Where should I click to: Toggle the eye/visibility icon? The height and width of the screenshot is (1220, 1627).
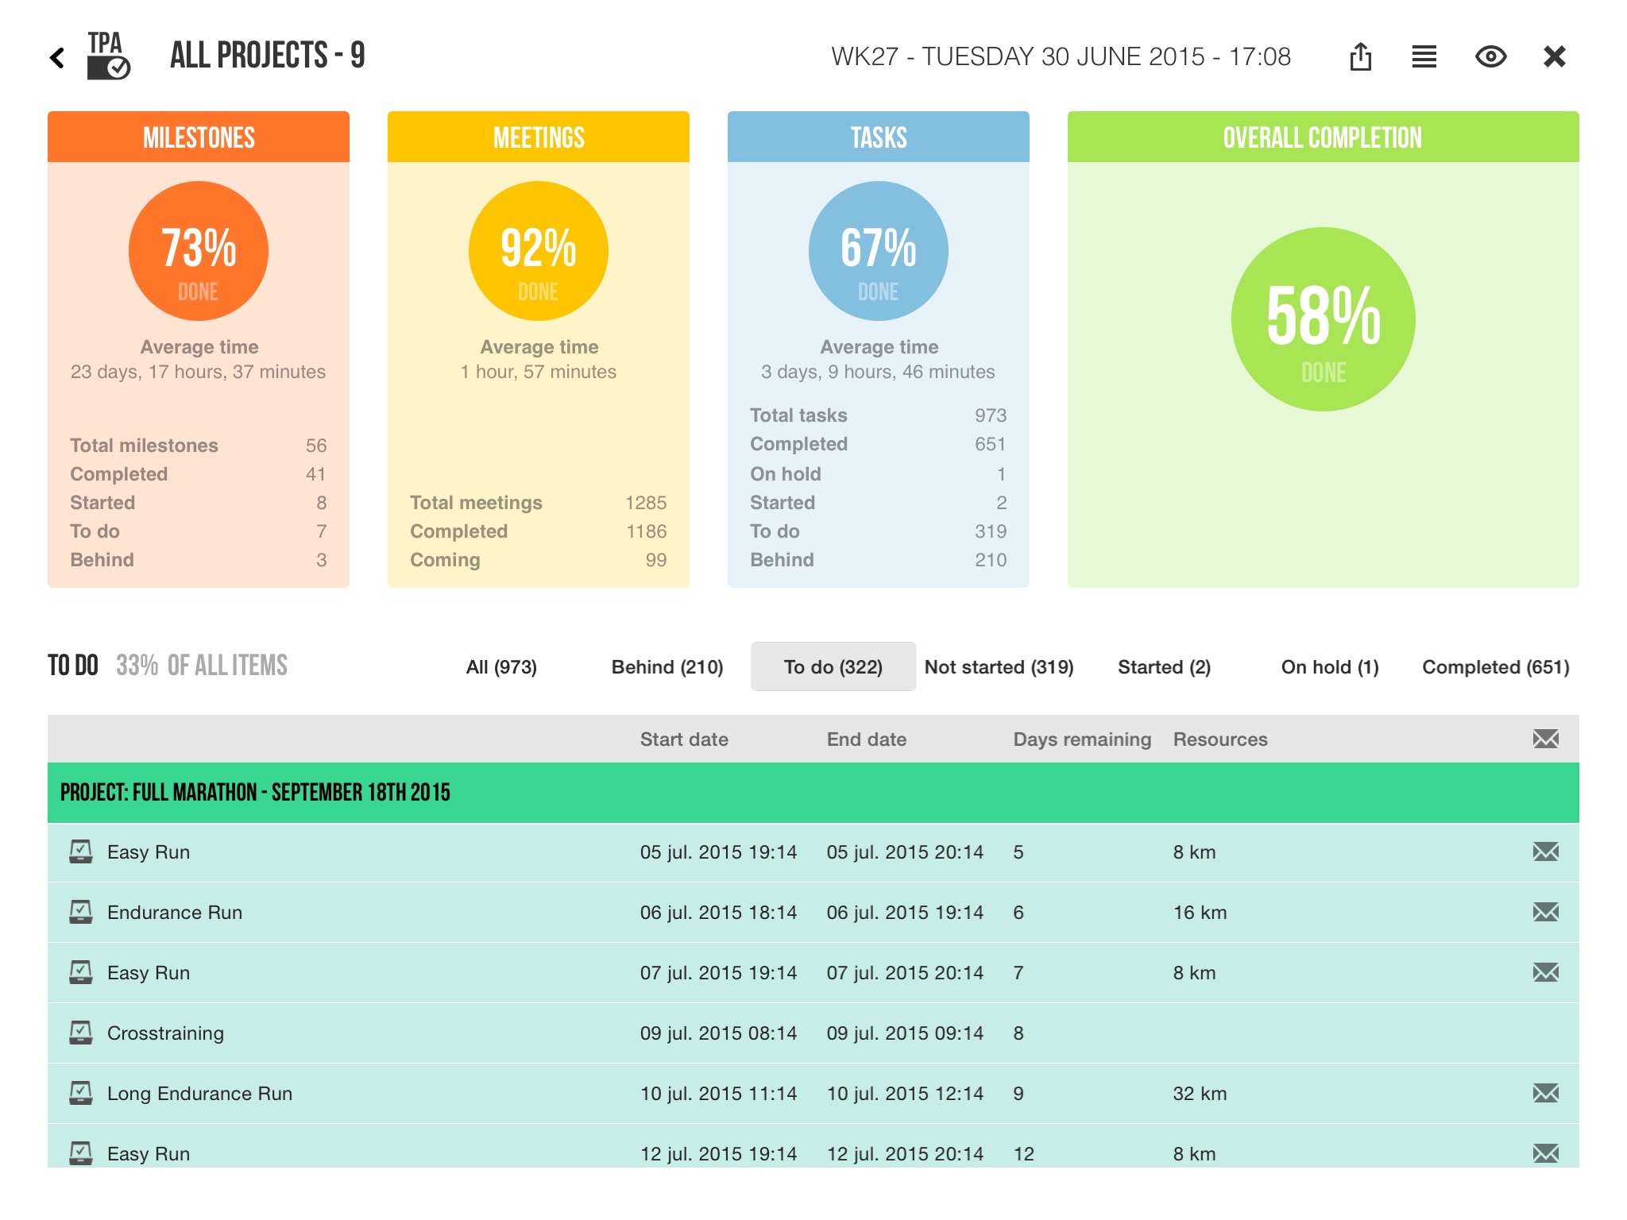1490,55
